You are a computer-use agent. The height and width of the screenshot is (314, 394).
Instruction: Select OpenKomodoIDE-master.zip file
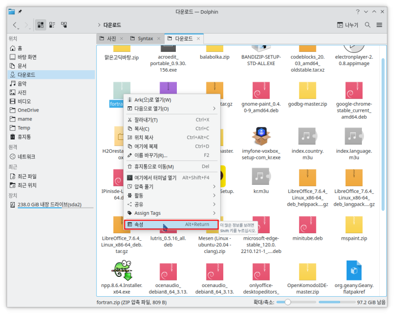pyautogui.click(x=307, y=278)
